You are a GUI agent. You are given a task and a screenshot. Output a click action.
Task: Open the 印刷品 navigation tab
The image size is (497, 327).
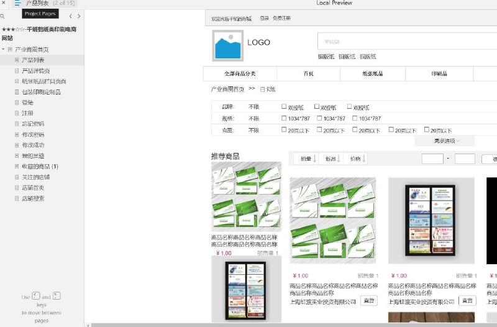(x=439, y=73)
